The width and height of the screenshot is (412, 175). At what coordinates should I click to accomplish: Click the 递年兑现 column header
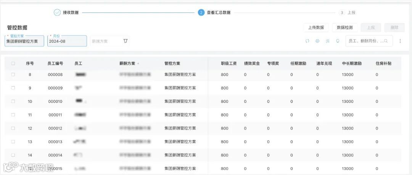pyautogui.click(x=324, y=63)
